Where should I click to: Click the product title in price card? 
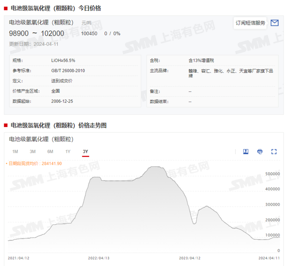(x=41, y=23)
